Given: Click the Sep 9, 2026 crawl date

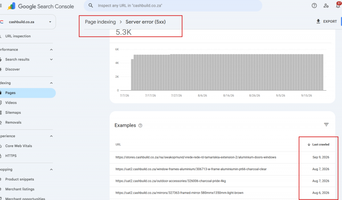Looking at the screenshot, I should pyautogui.click(x=321, y=157).
